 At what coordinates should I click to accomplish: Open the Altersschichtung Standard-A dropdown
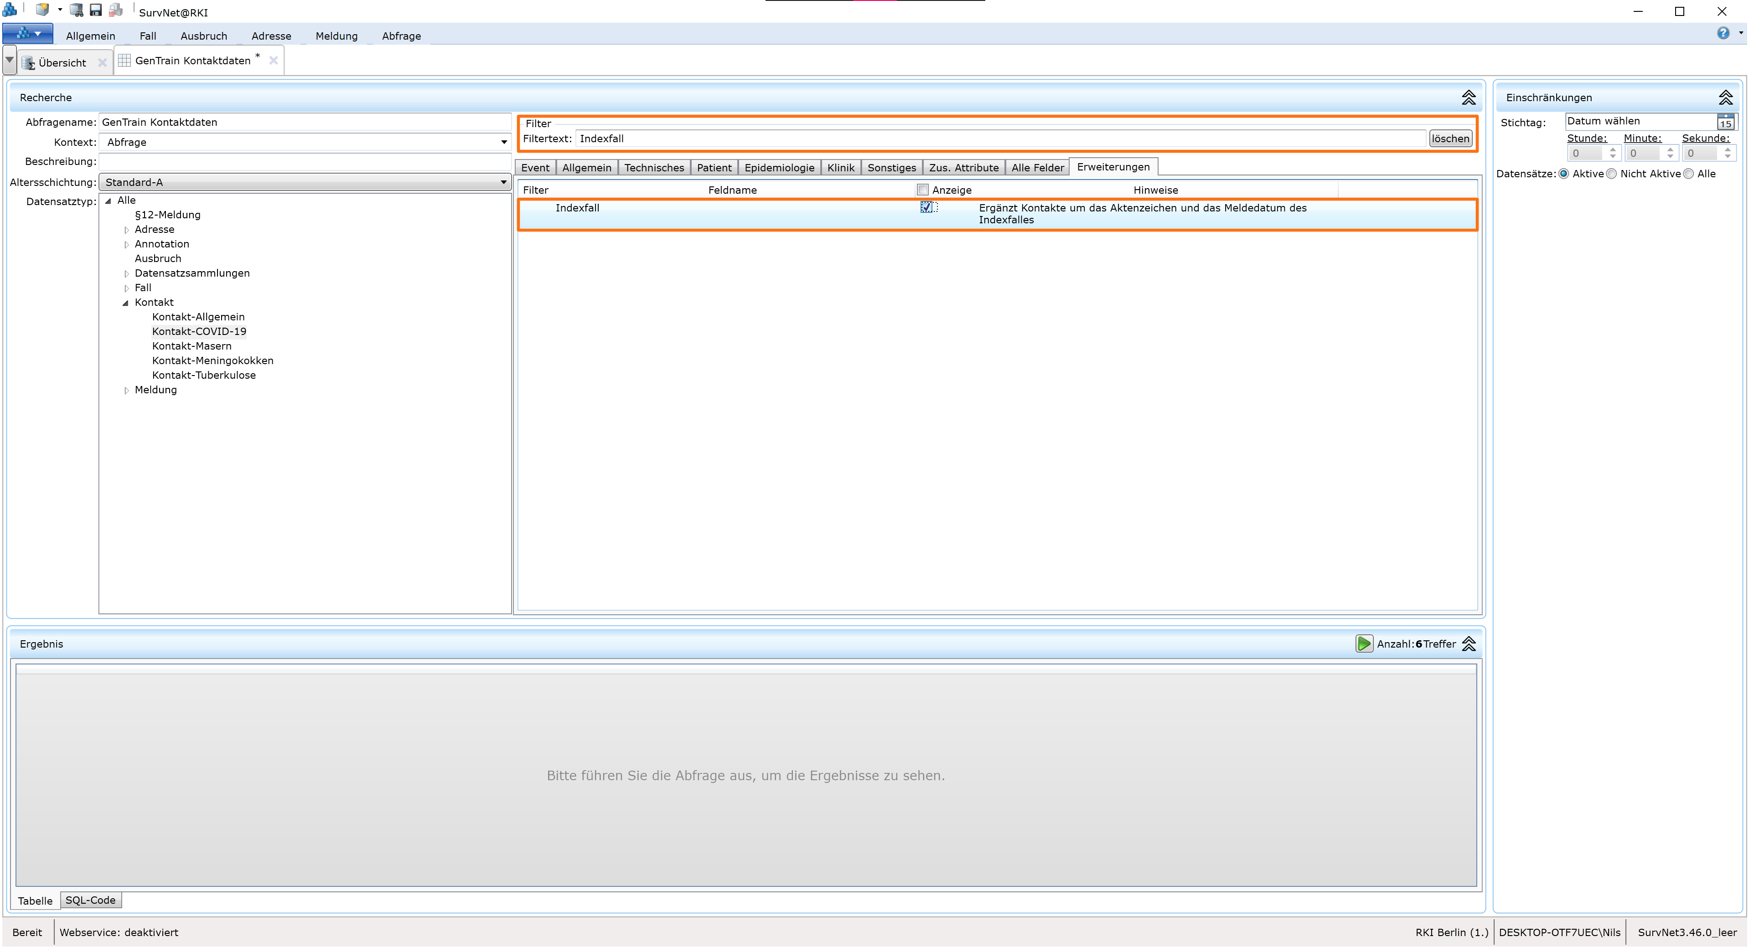[503, 182]
